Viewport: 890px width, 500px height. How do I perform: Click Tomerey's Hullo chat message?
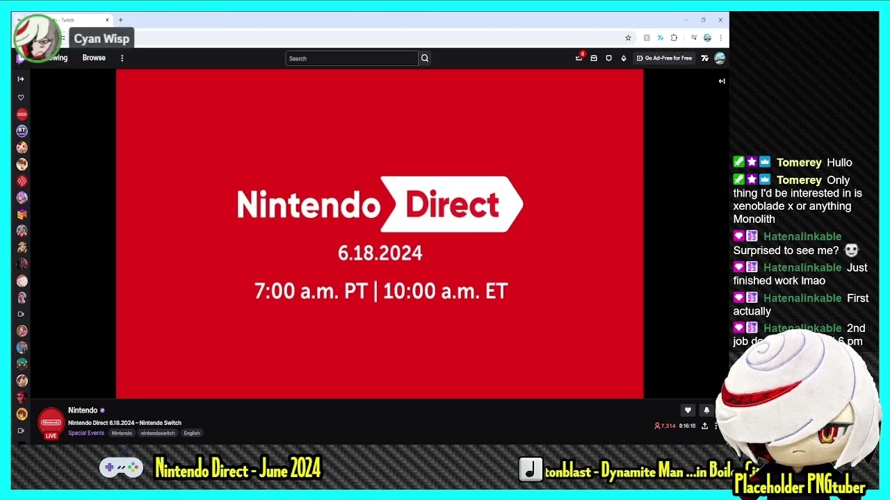[x=839, y=162]
